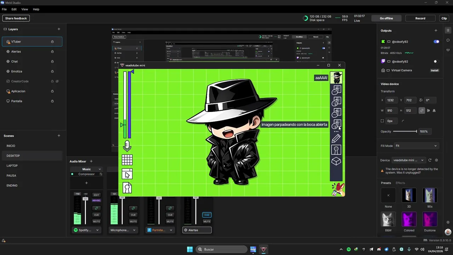This screenshot has height=255, width=453.
Task: Toggle lock on the Alertas layer
Action: pos(52,51)
